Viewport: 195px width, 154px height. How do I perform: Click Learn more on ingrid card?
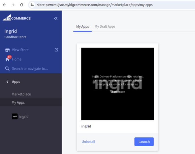[x=118, y=92]
